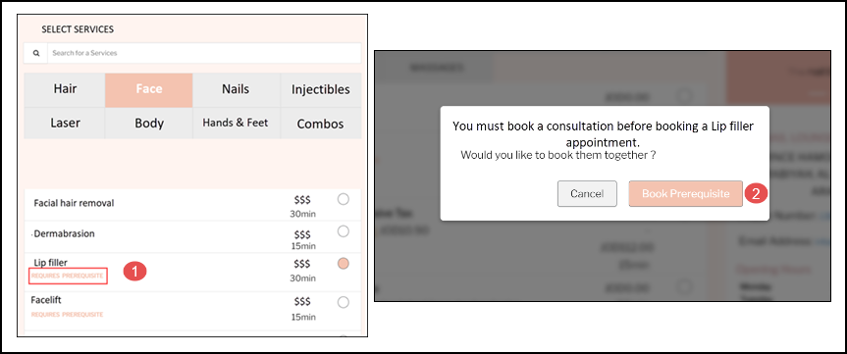The image size is (847, 354).
Task: Click the 30min duration of Facial hair removal
Action: click(302, 214)
